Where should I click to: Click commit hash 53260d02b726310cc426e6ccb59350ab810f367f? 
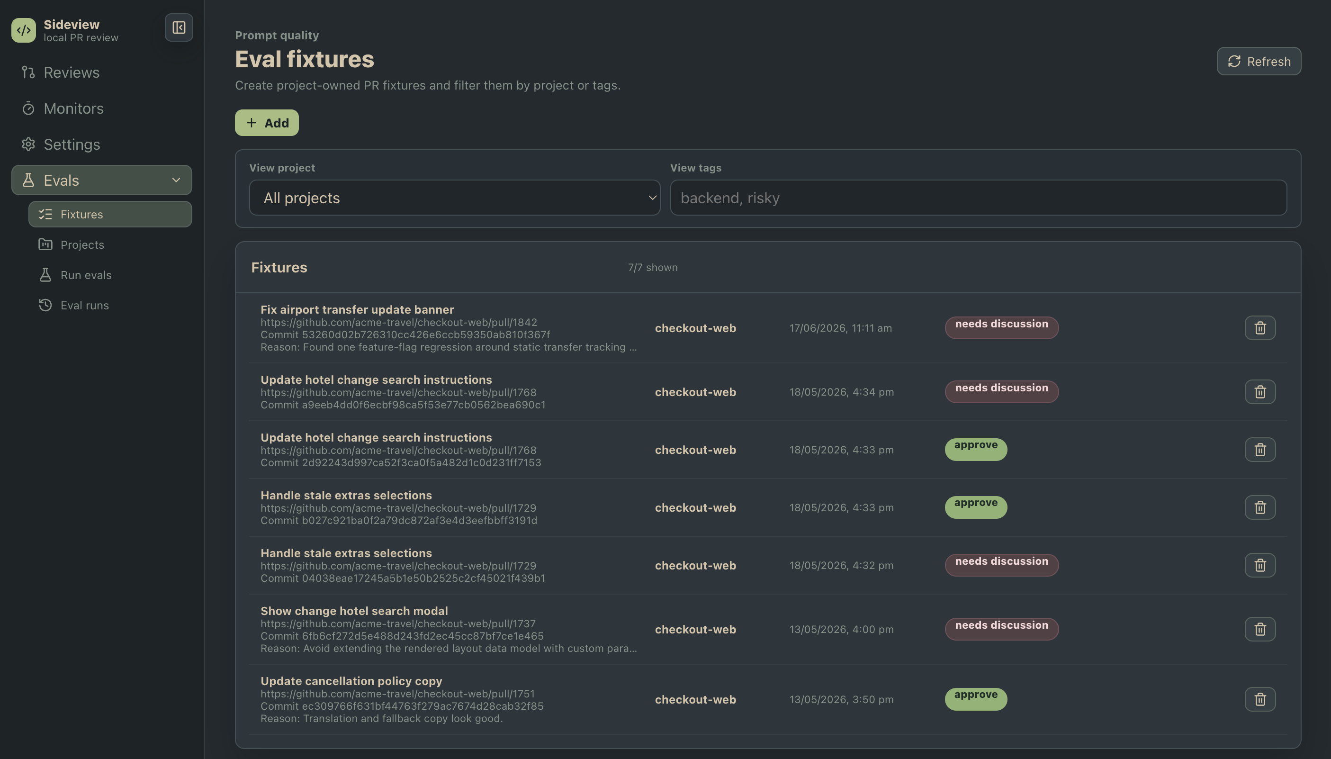pyautogui.click(x=426, y=335)
